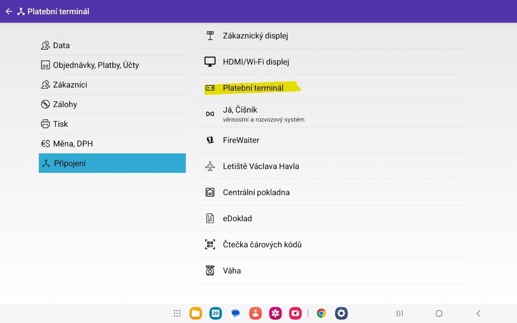The height and width of the screenshot is (323, 517).
Task: Click the bow tie icon for Já, Číšník
Action: pyautogui.click(x=210, y=114)
